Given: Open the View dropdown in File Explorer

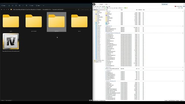Looking at the screenshot, I should 38,5.
